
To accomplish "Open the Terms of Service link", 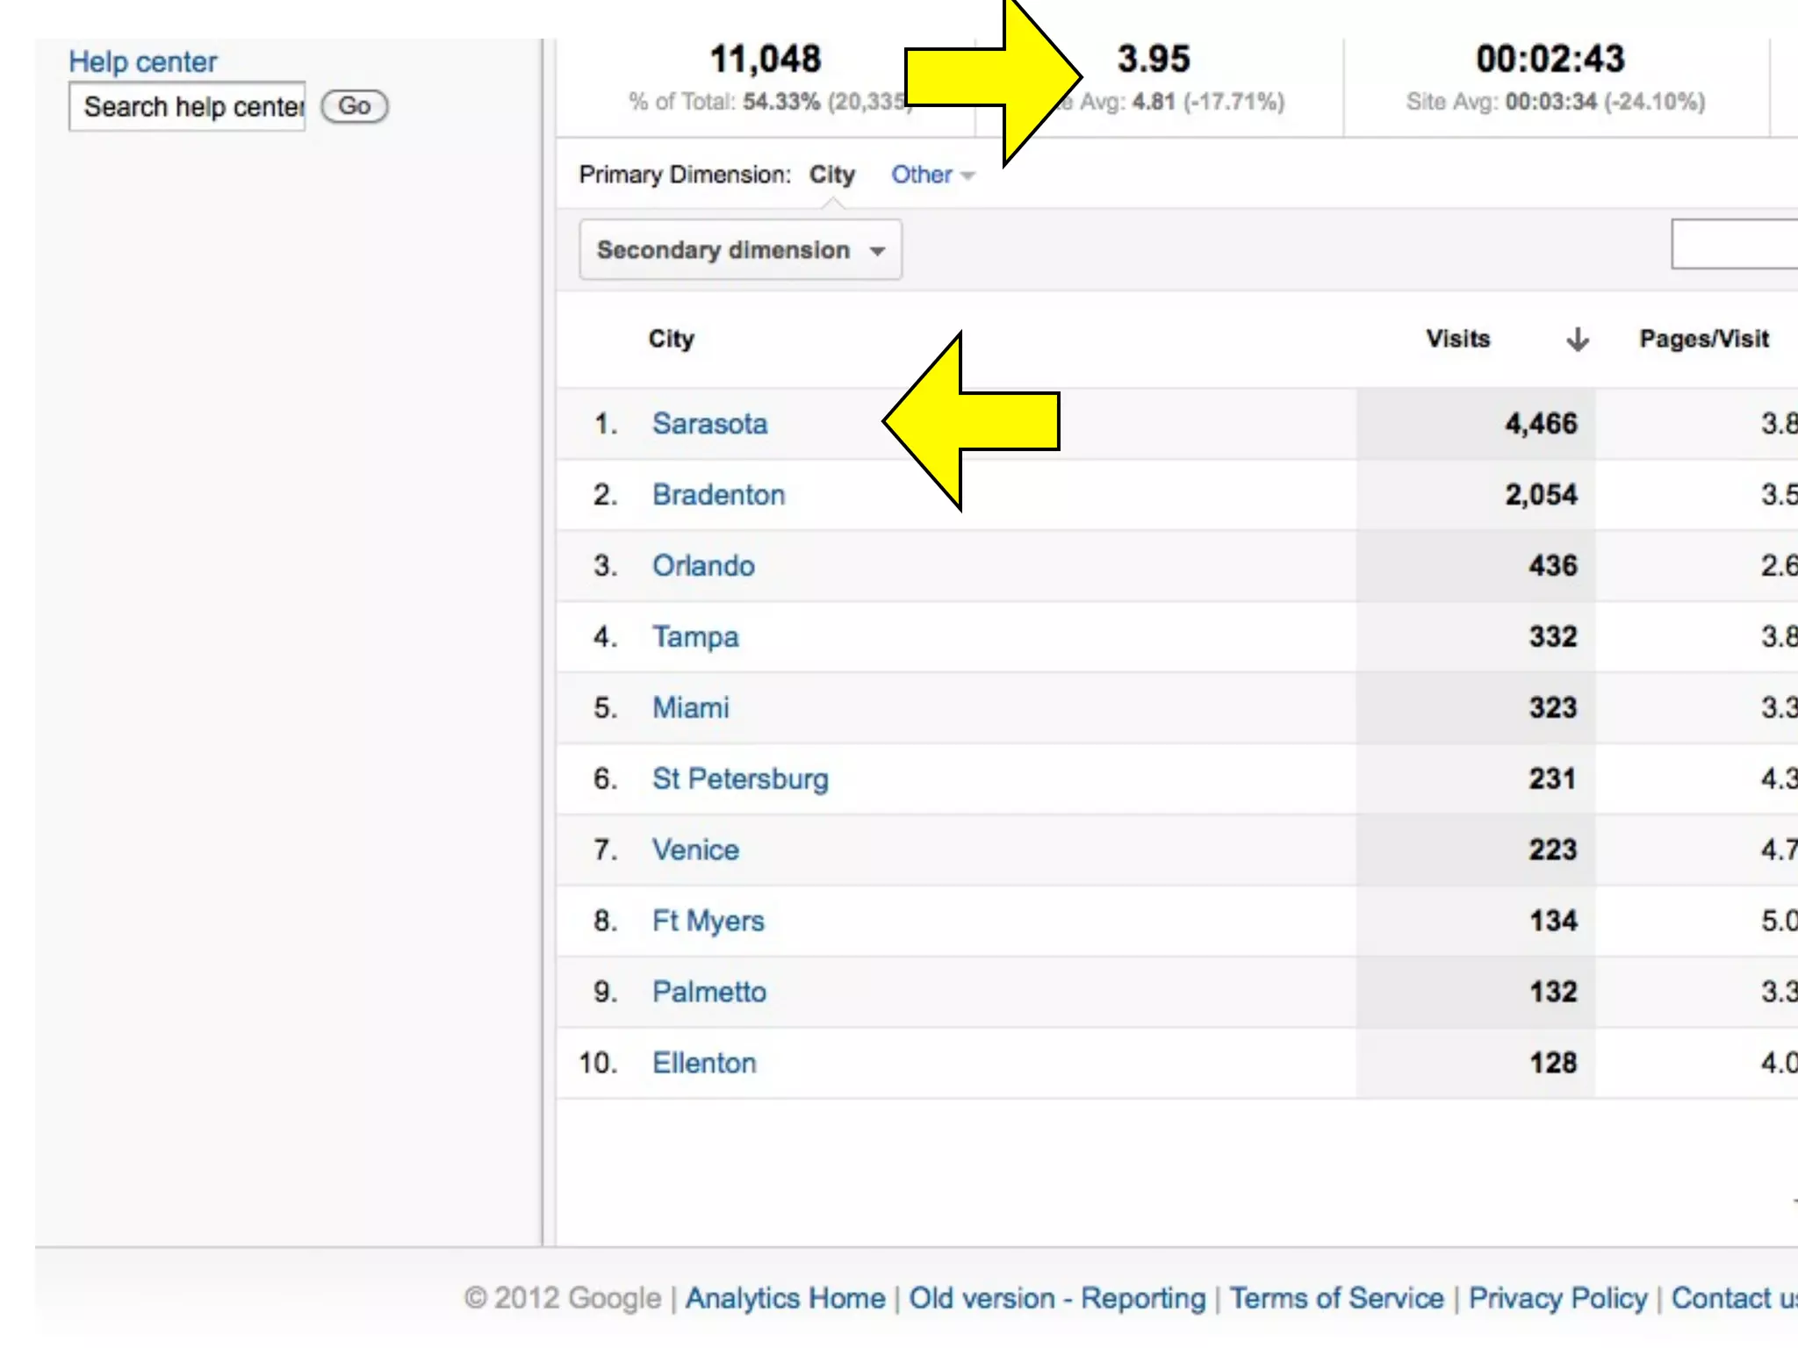I will [1336, 1298].
